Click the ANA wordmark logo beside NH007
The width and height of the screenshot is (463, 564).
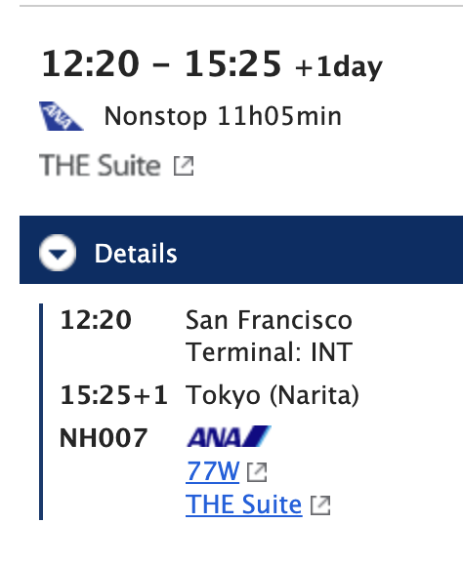[229, 437]
